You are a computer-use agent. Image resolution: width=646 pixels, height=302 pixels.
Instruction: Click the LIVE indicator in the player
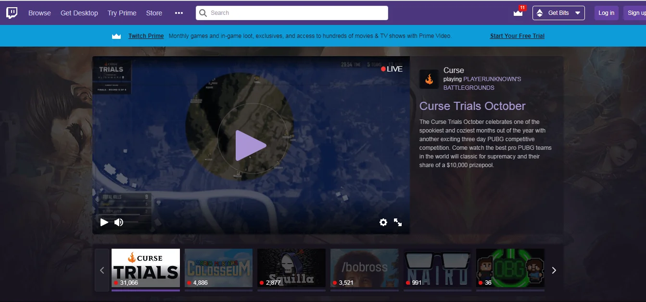pos(392,69)
